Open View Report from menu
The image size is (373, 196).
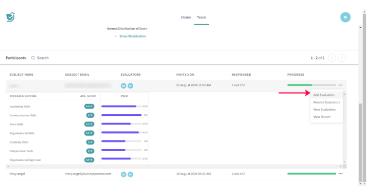click(x=321, y=116)
